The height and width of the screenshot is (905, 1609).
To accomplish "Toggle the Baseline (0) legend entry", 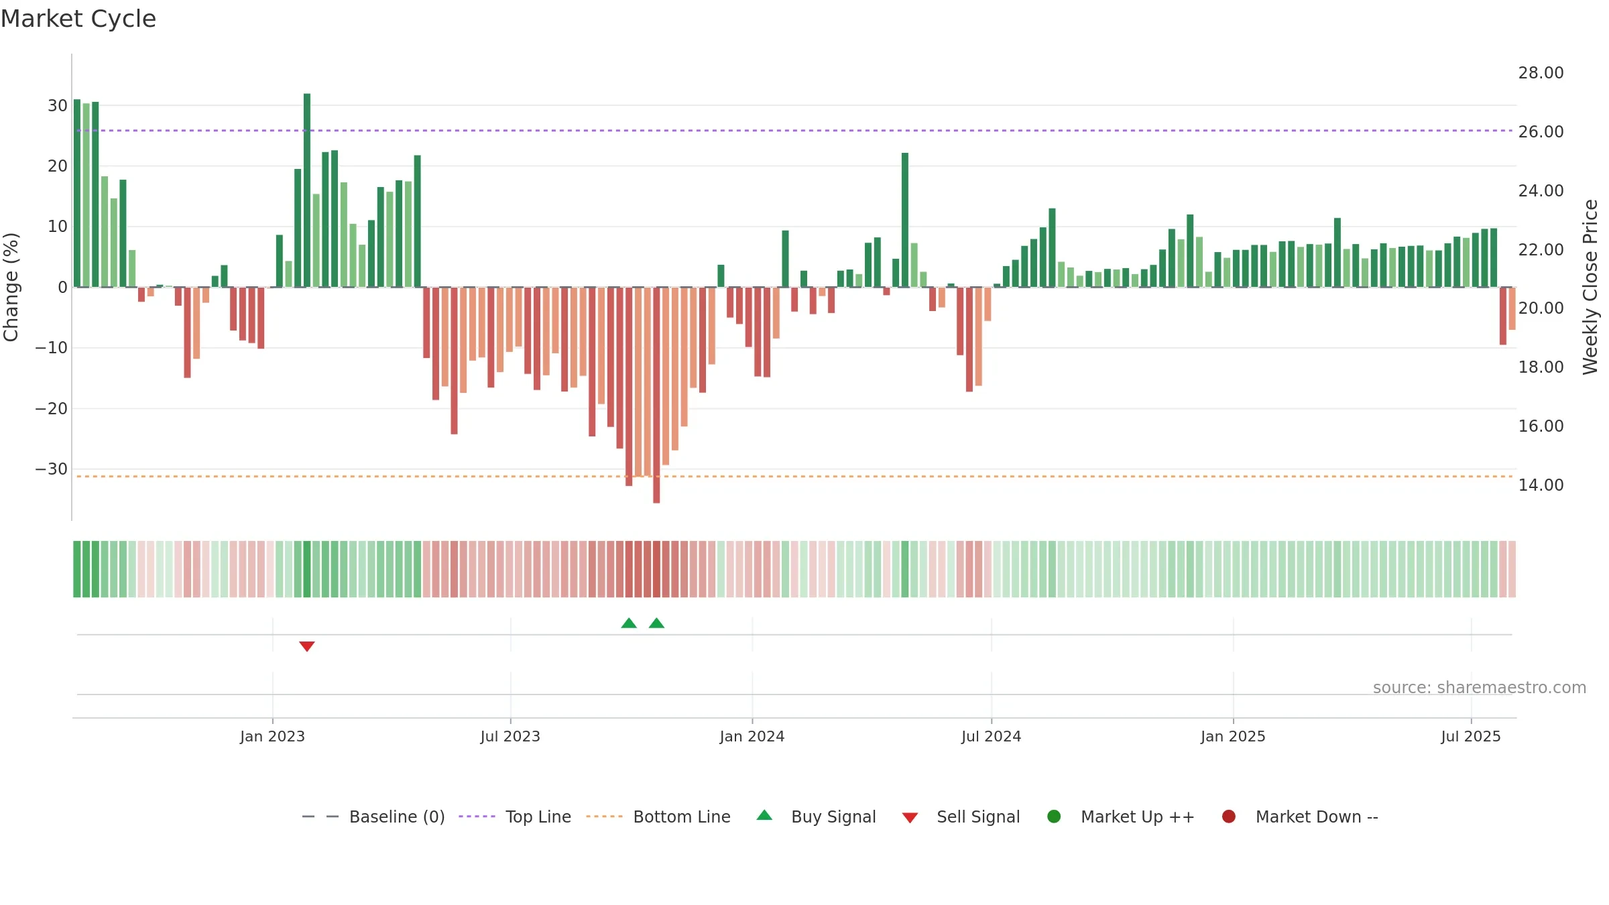I will 373,817.
